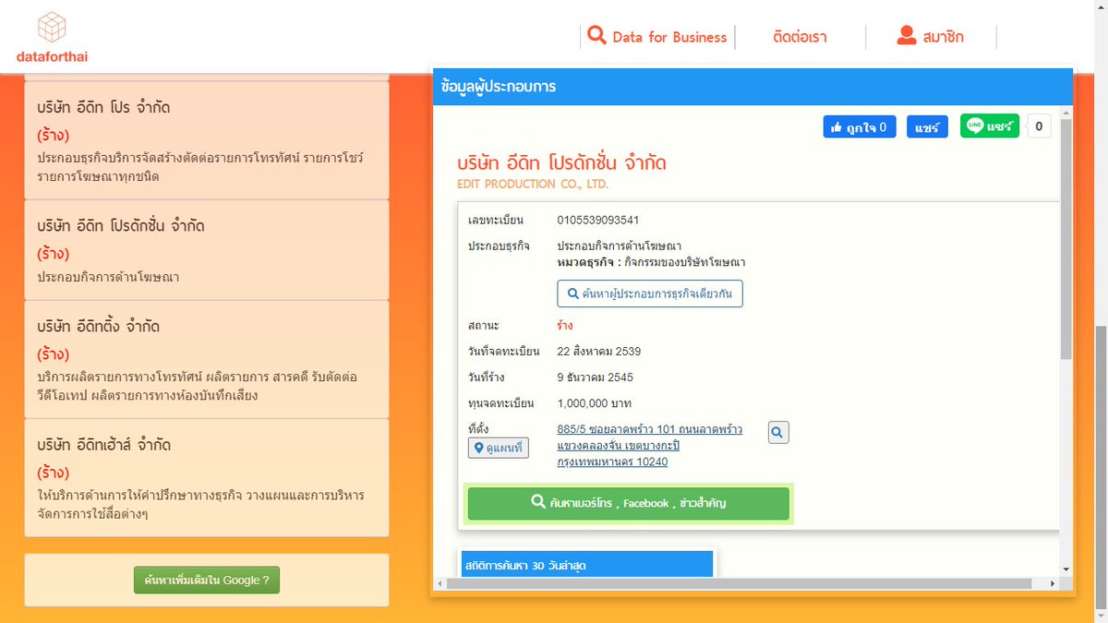
Task: Click the ข้อมูลผู้ประกอบการ panel header
Action: coord(753,87)
